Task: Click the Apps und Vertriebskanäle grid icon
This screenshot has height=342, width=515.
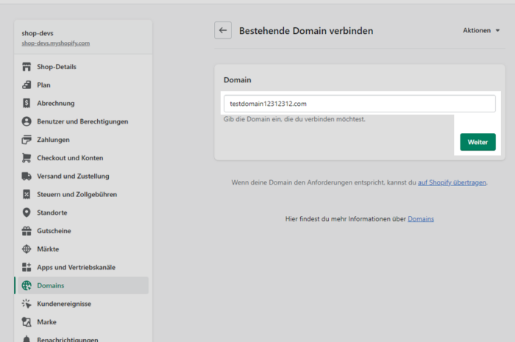Action: tap(26, 267)
